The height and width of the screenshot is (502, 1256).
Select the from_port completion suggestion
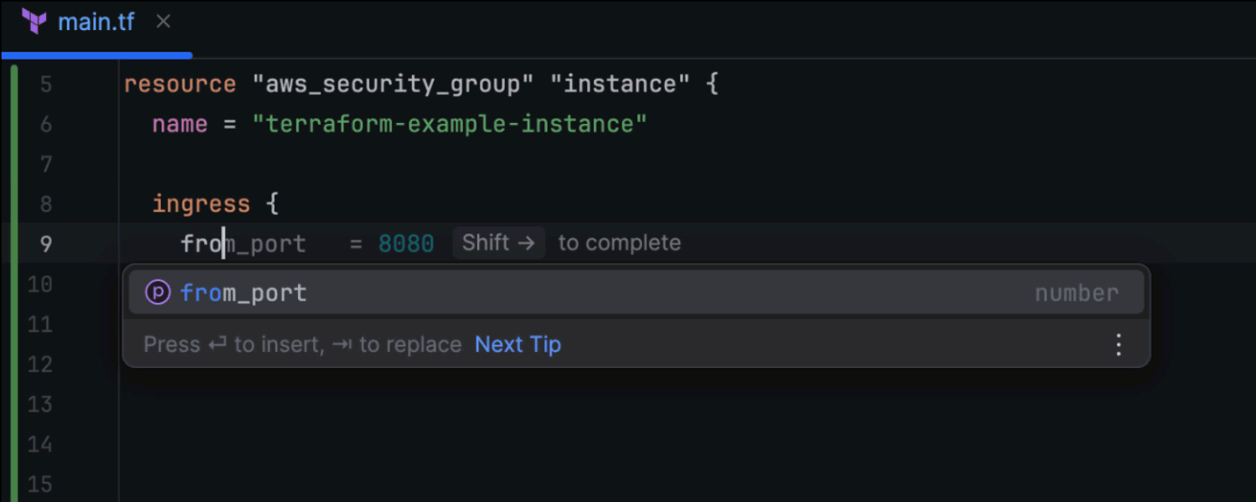[244, 293]
